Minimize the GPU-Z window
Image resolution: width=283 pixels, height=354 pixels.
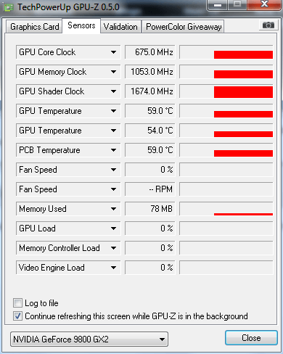218,5
